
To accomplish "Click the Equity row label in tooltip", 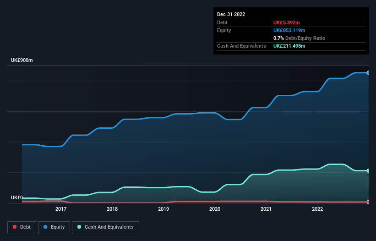I will pos(224,30).
